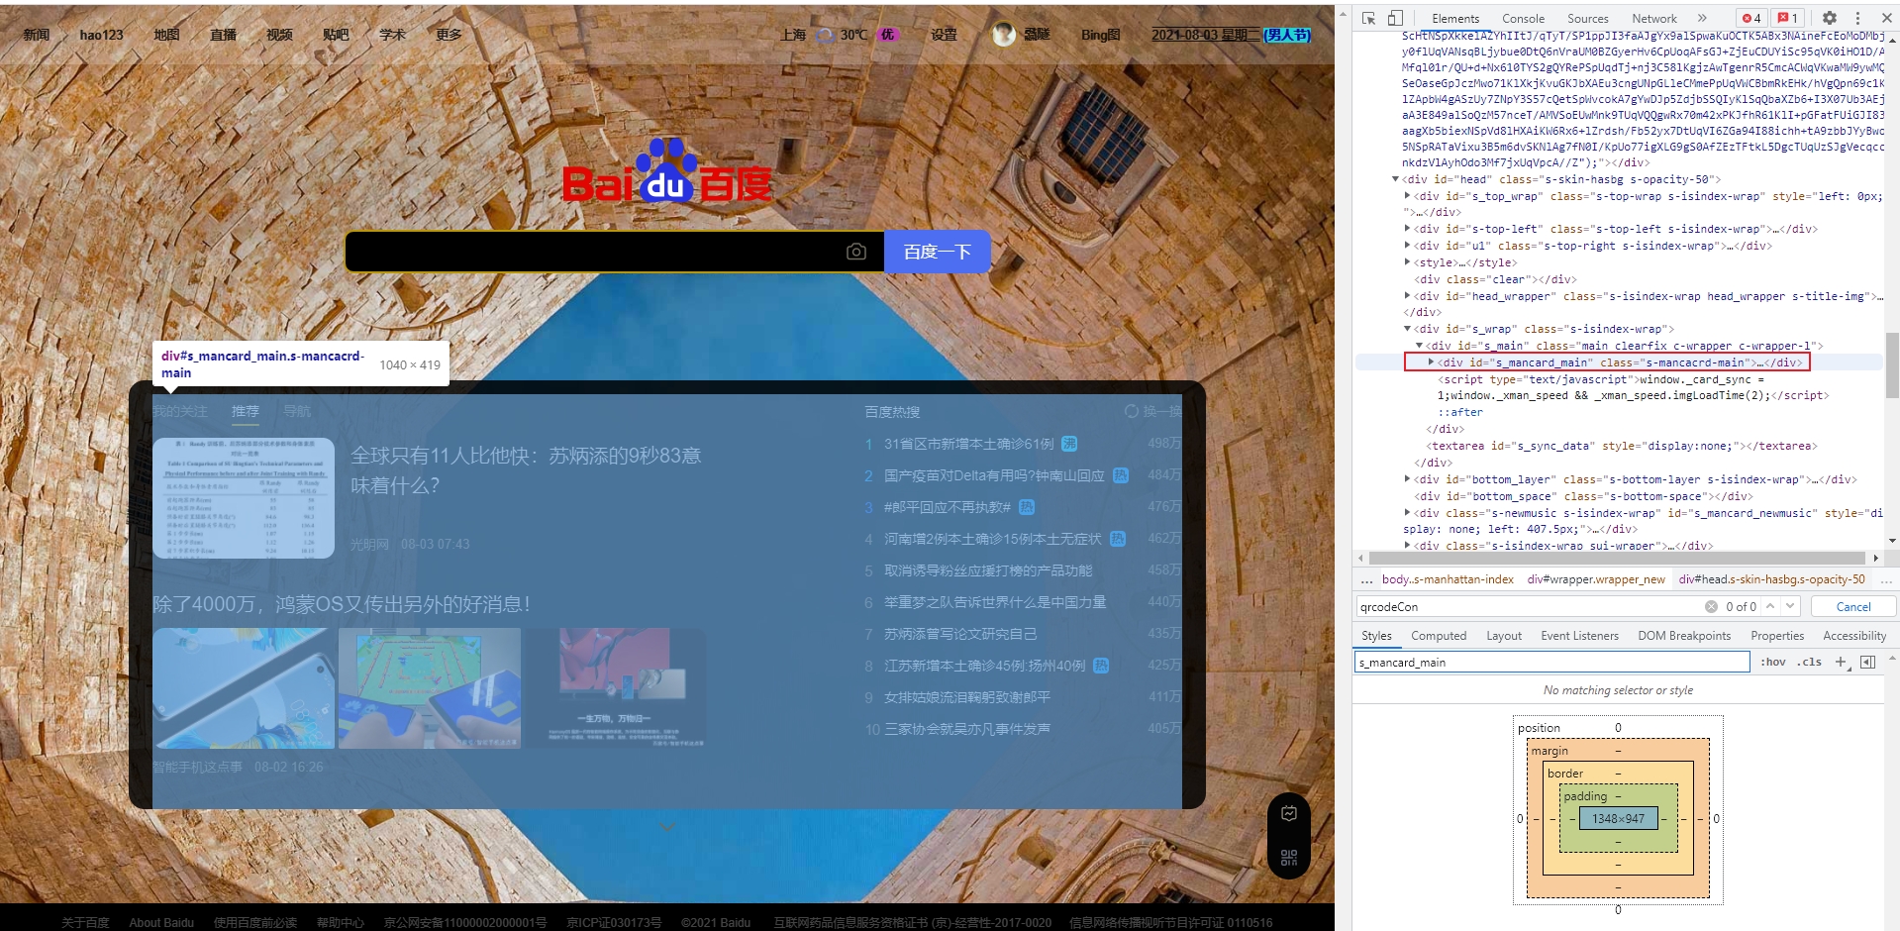Open the DevTools settings gear

pyautogui.click(x=1830, y=18)
